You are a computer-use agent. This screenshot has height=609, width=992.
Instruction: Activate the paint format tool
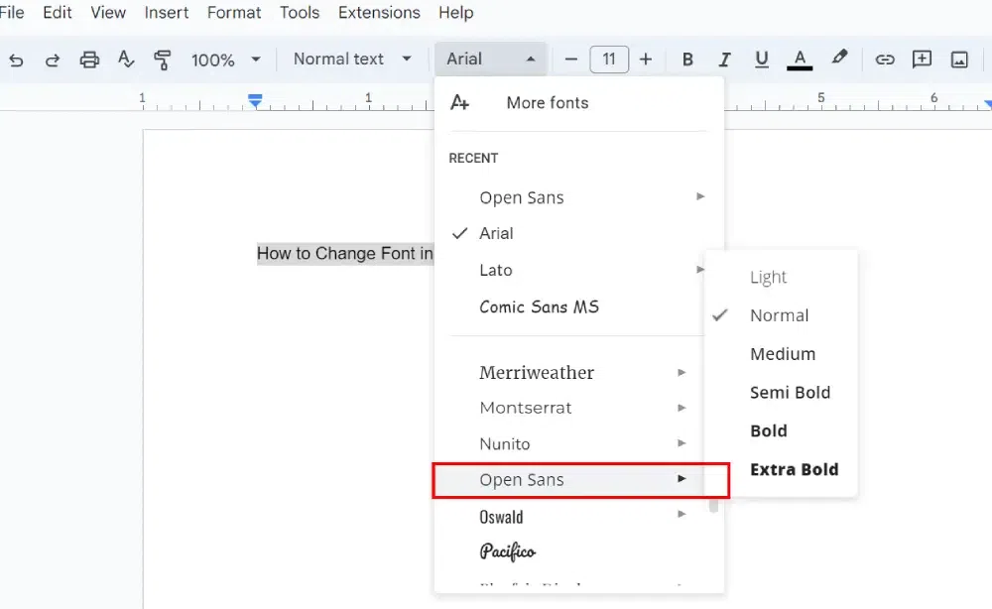[163, 60]
